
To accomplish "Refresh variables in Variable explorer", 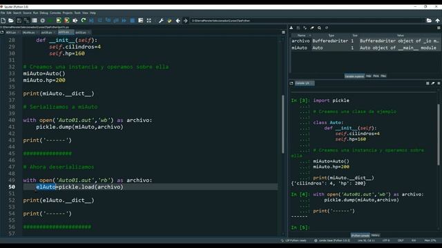I will [327, 28].
